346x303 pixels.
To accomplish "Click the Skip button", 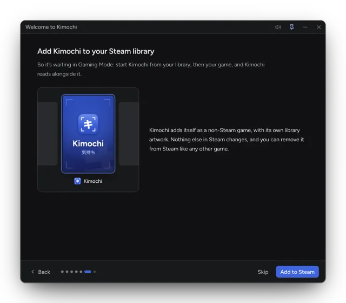I will click(263, 272).
